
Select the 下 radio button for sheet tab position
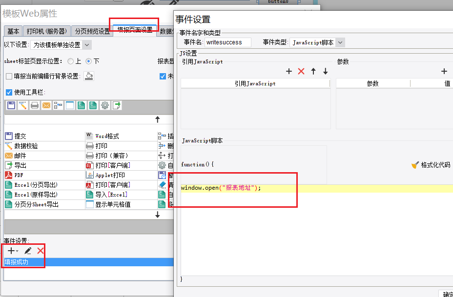89,61
